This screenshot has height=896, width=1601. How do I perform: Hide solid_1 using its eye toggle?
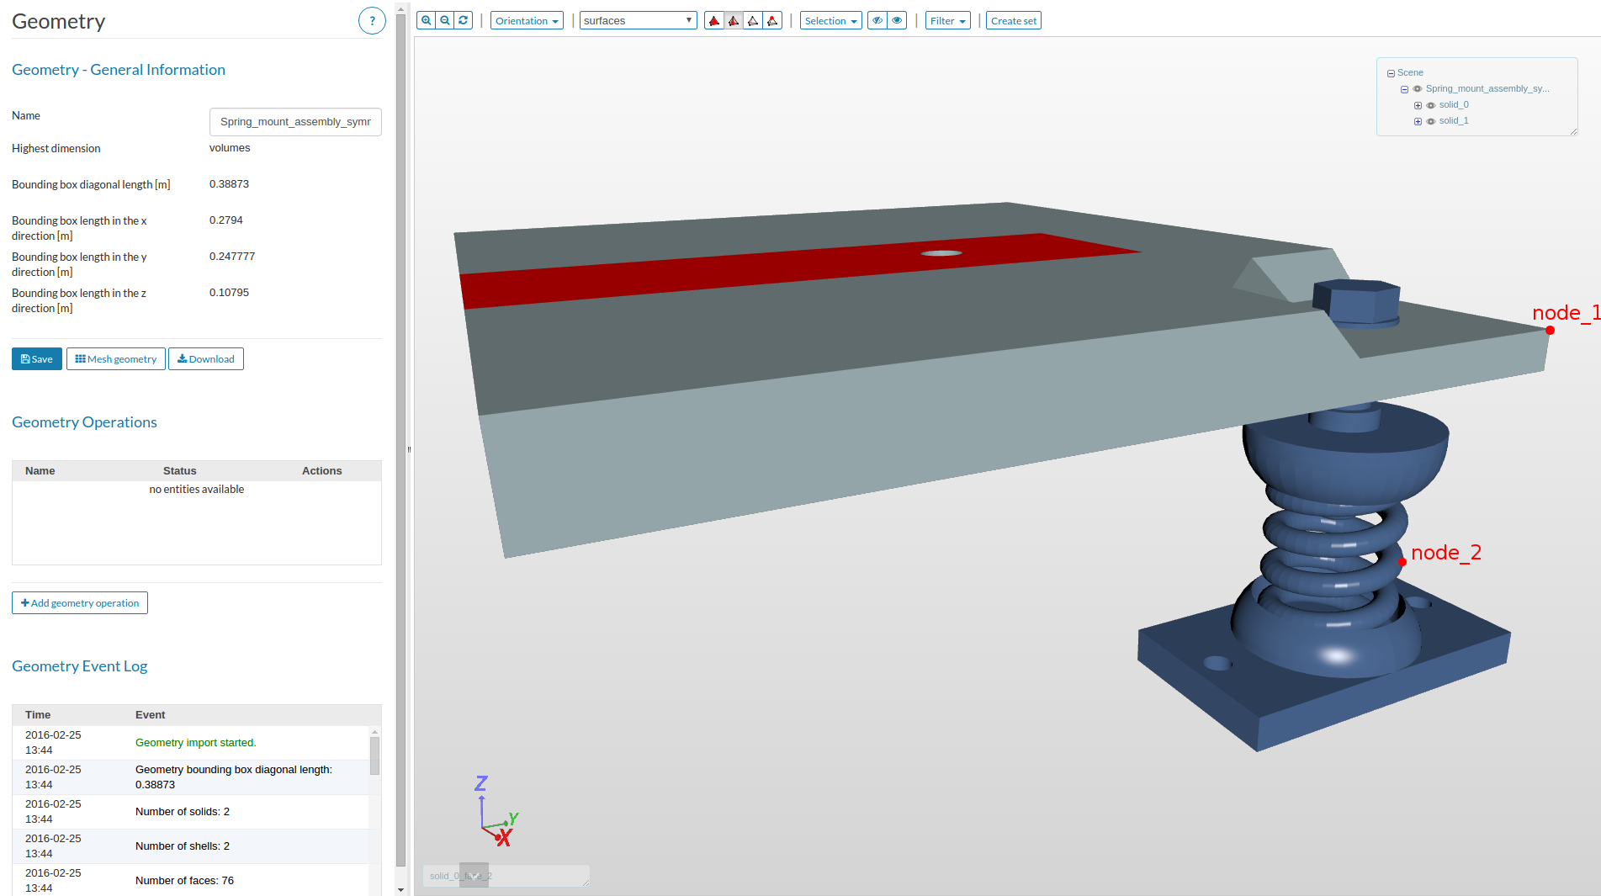click(1431, 120)
